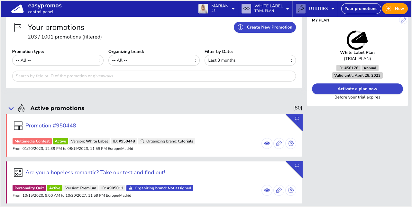The height and width of the screenshot is (207, 412).
Task: Click Create New Promotion button
Action: click(x=265, y=27)
